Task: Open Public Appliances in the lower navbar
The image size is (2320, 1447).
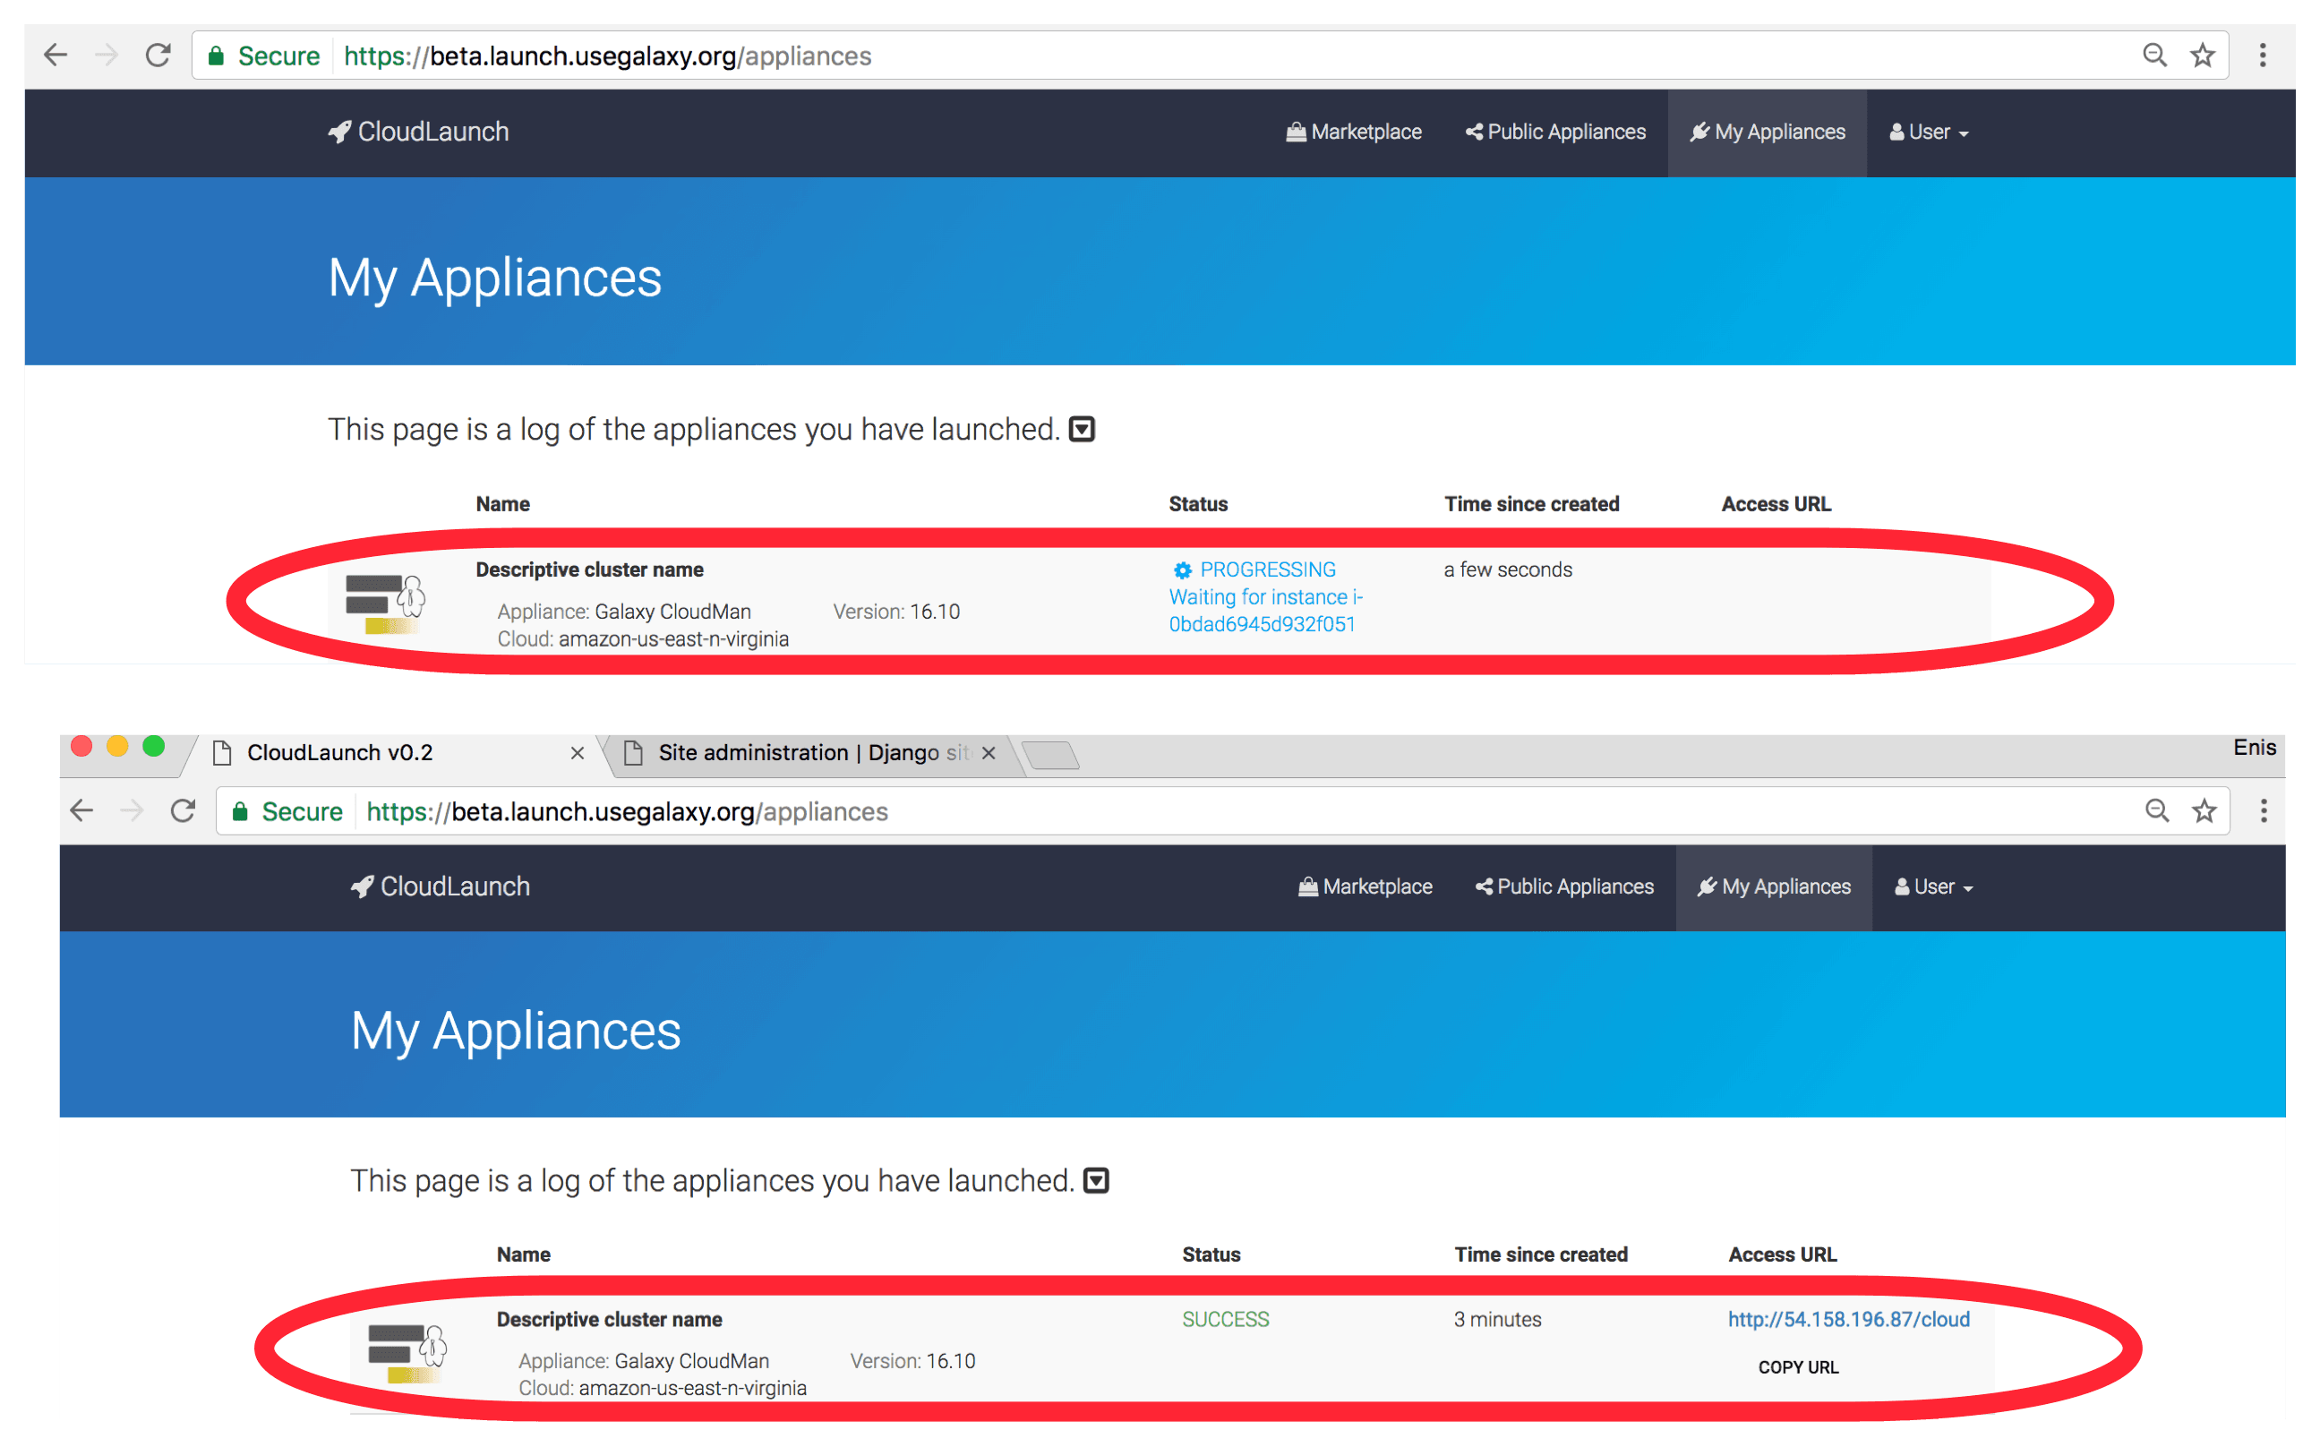Action: [1564, 887]
